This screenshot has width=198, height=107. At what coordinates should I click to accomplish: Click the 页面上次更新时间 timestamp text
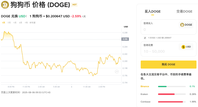tap(26, 92)
